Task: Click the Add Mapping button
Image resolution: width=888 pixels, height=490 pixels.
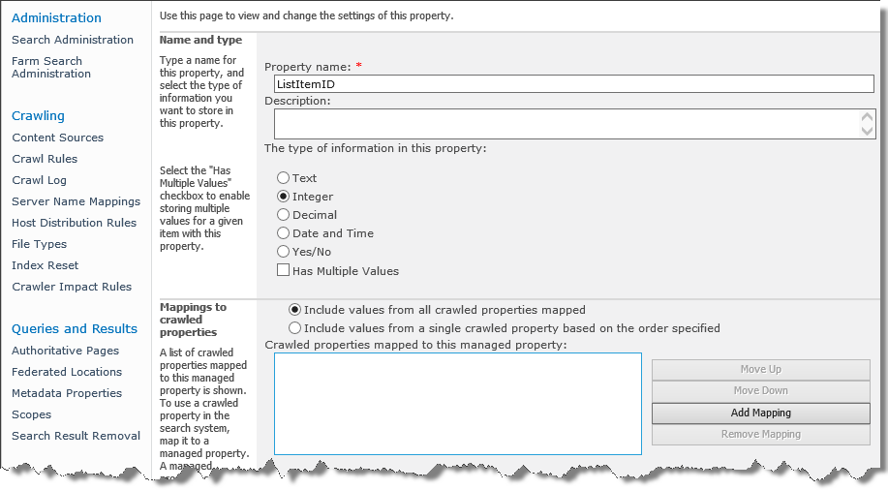Action: tap(760, 413)
